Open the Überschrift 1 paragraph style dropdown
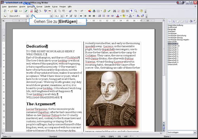 coord(27,16)
